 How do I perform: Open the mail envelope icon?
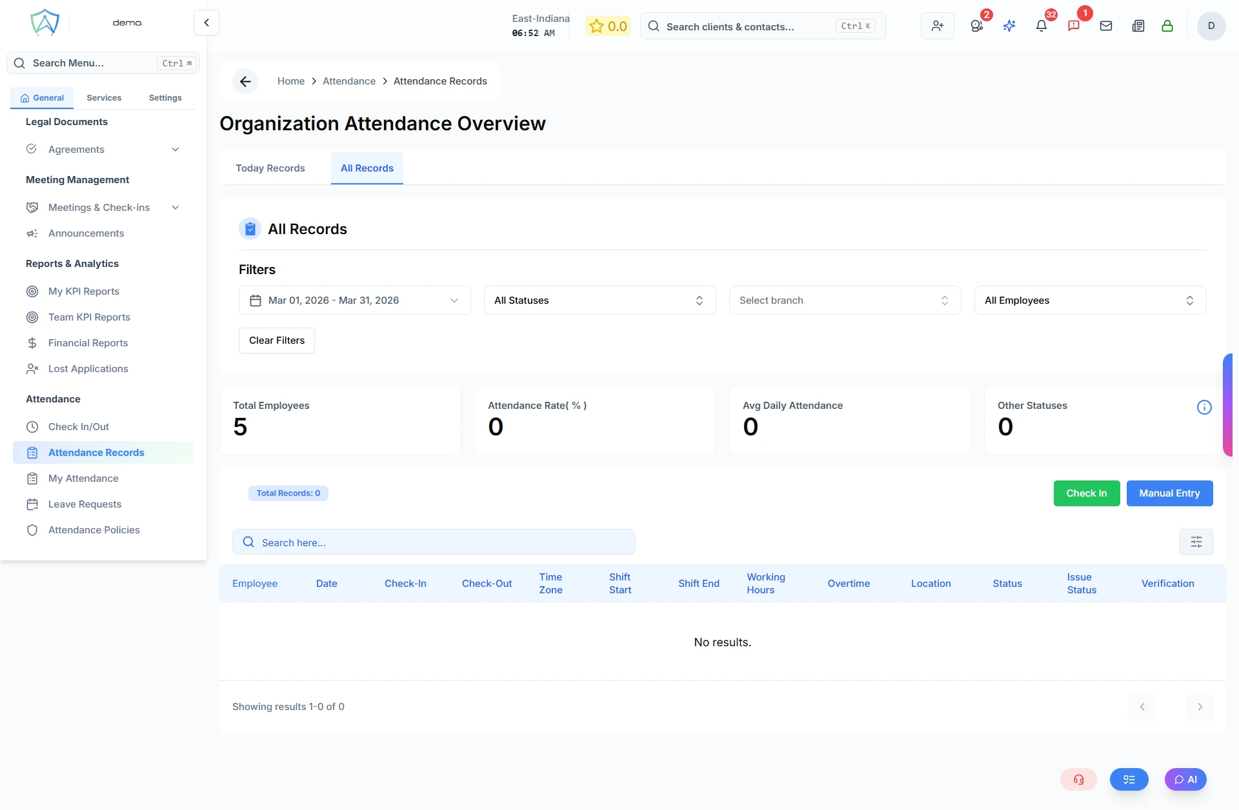[x=1106, y=26]
